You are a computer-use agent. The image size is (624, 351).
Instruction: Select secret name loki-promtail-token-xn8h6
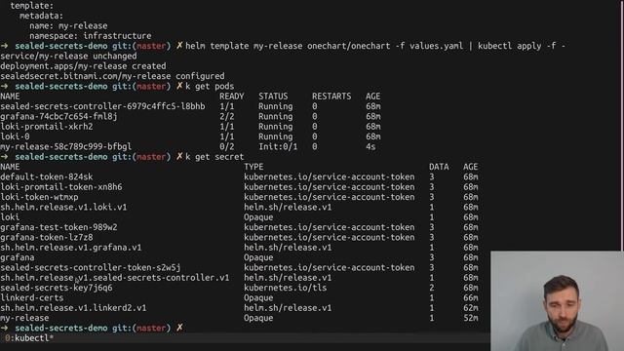[61, 187]
